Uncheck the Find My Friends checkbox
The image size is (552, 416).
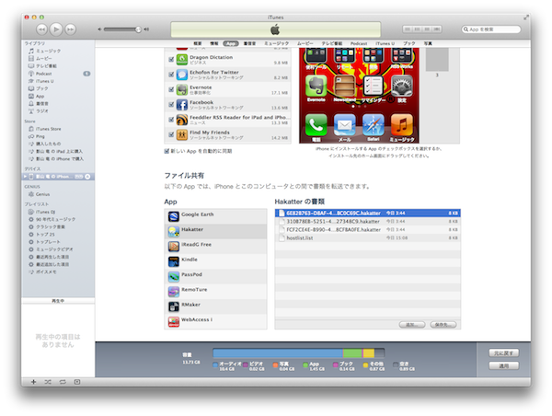[171, 134]
